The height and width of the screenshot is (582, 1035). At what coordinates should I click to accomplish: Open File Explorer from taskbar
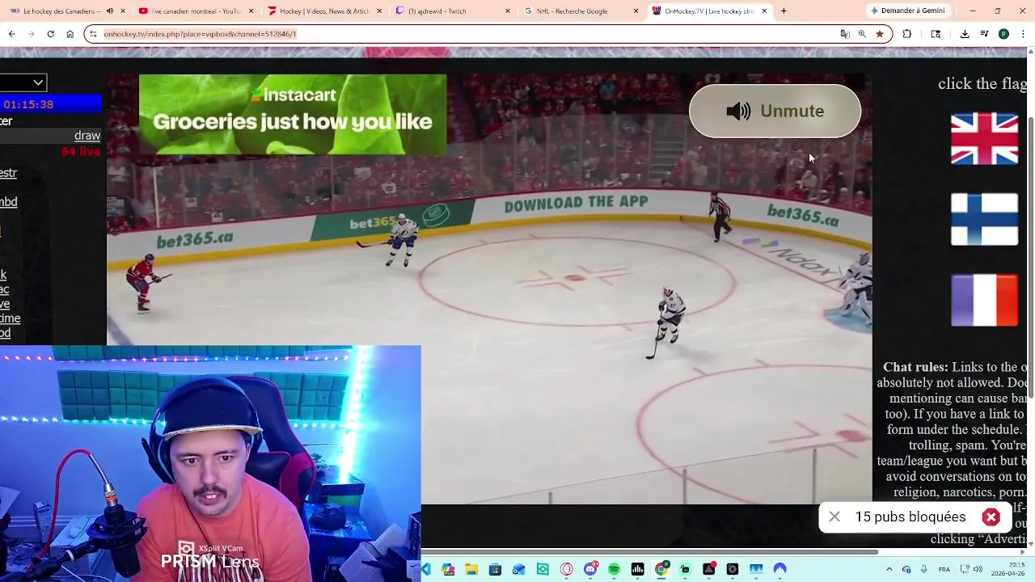coord(471,569)
